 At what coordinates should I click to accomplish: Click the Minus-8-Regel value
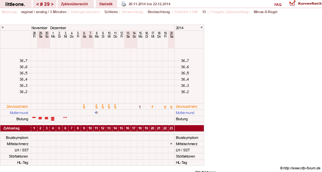click(x=265, y=12)
